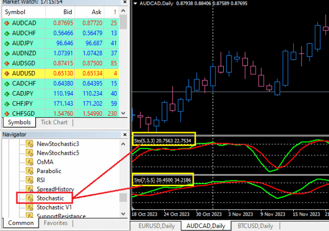Image resolution: width=329 pixels, height=231 pixels.
Task: Click CADJPY bid price 110.194
Action: (x=63, y=94)
